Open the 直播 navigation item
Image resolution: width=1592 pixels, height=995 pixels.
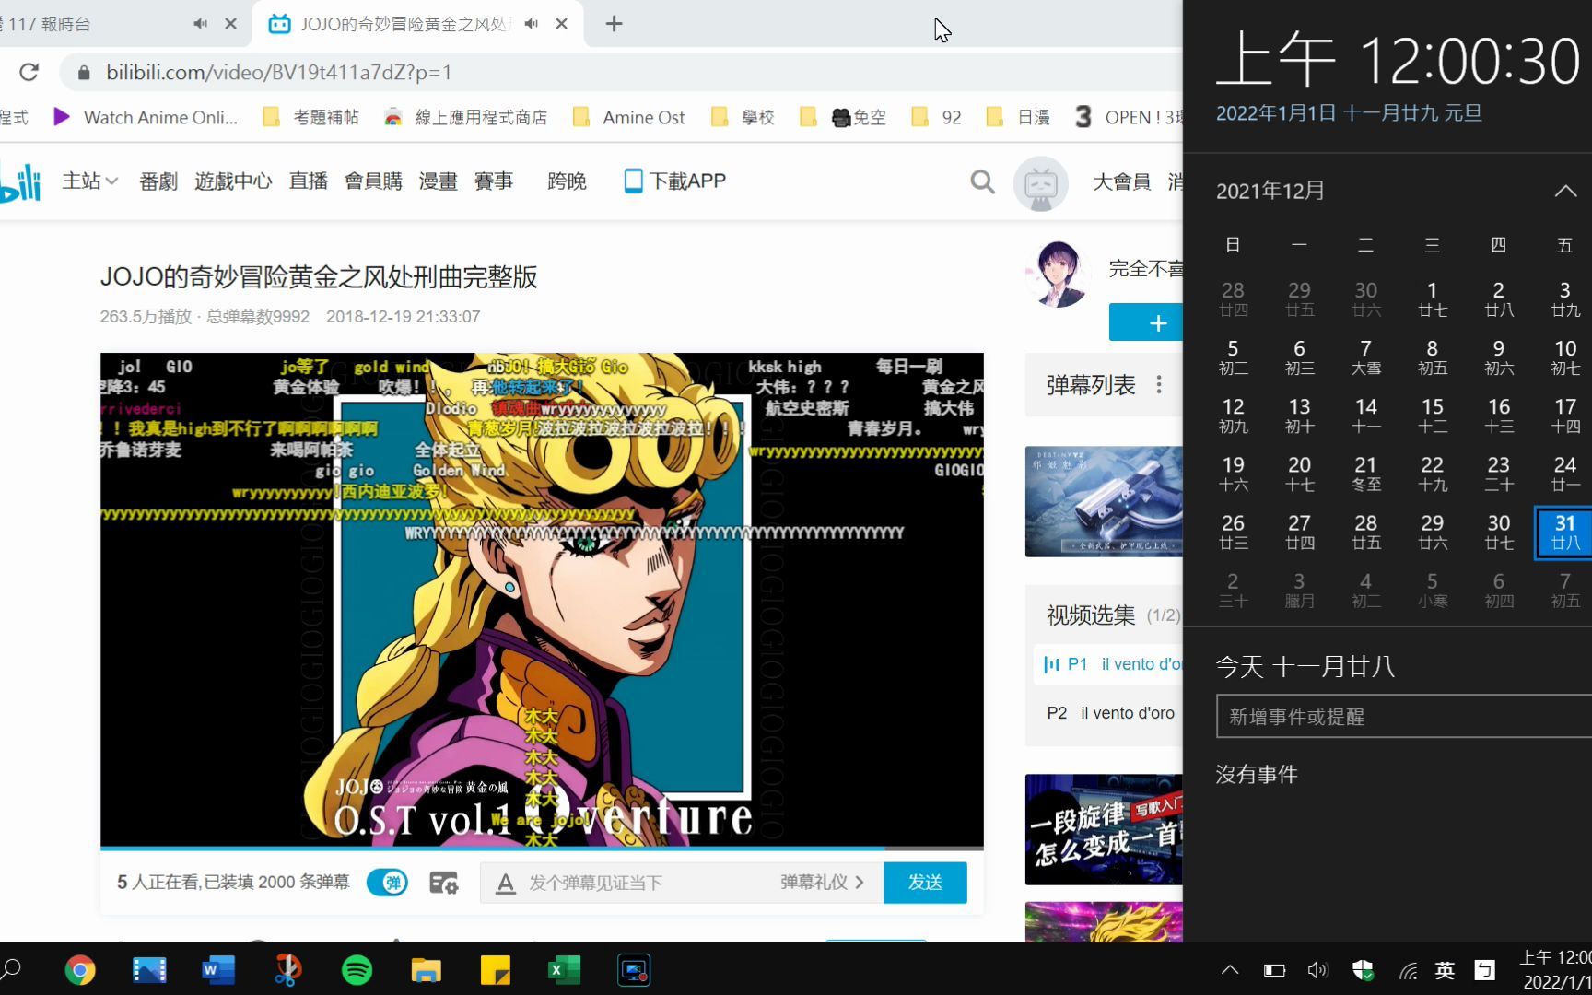(x=308, y=181)
